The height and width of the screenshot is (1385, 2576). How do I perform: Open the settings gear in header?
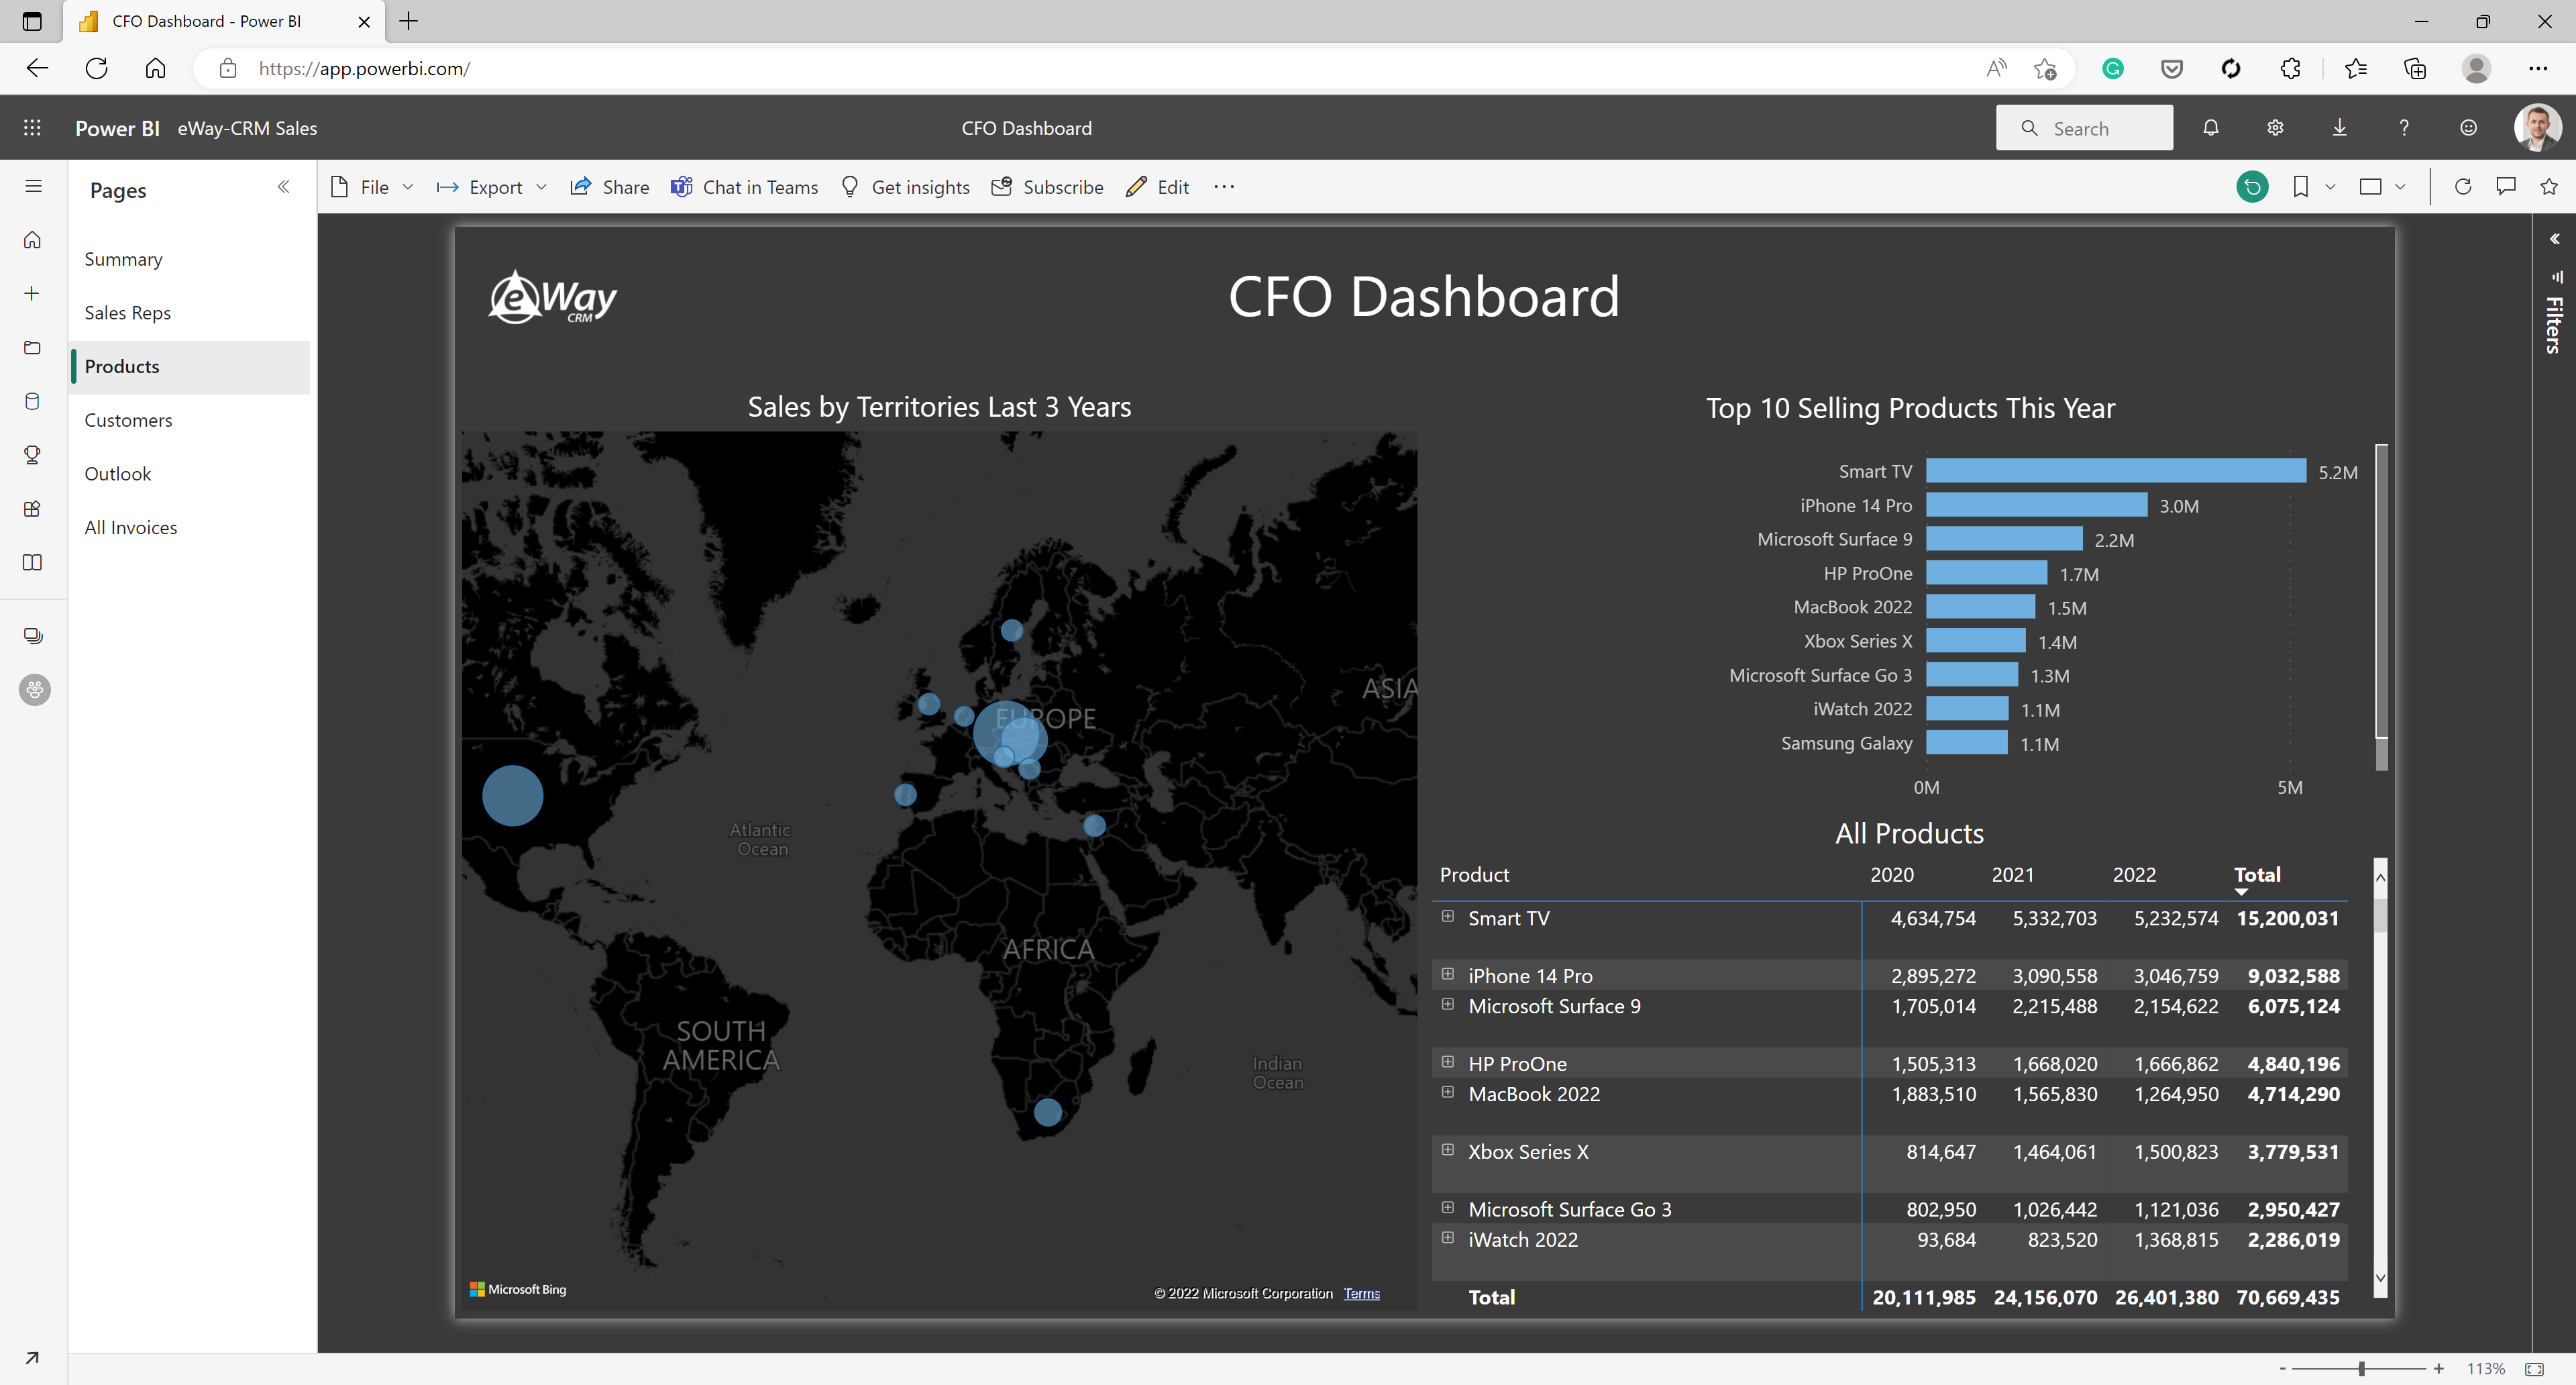pyautogui.click(x=2275, y=128)
